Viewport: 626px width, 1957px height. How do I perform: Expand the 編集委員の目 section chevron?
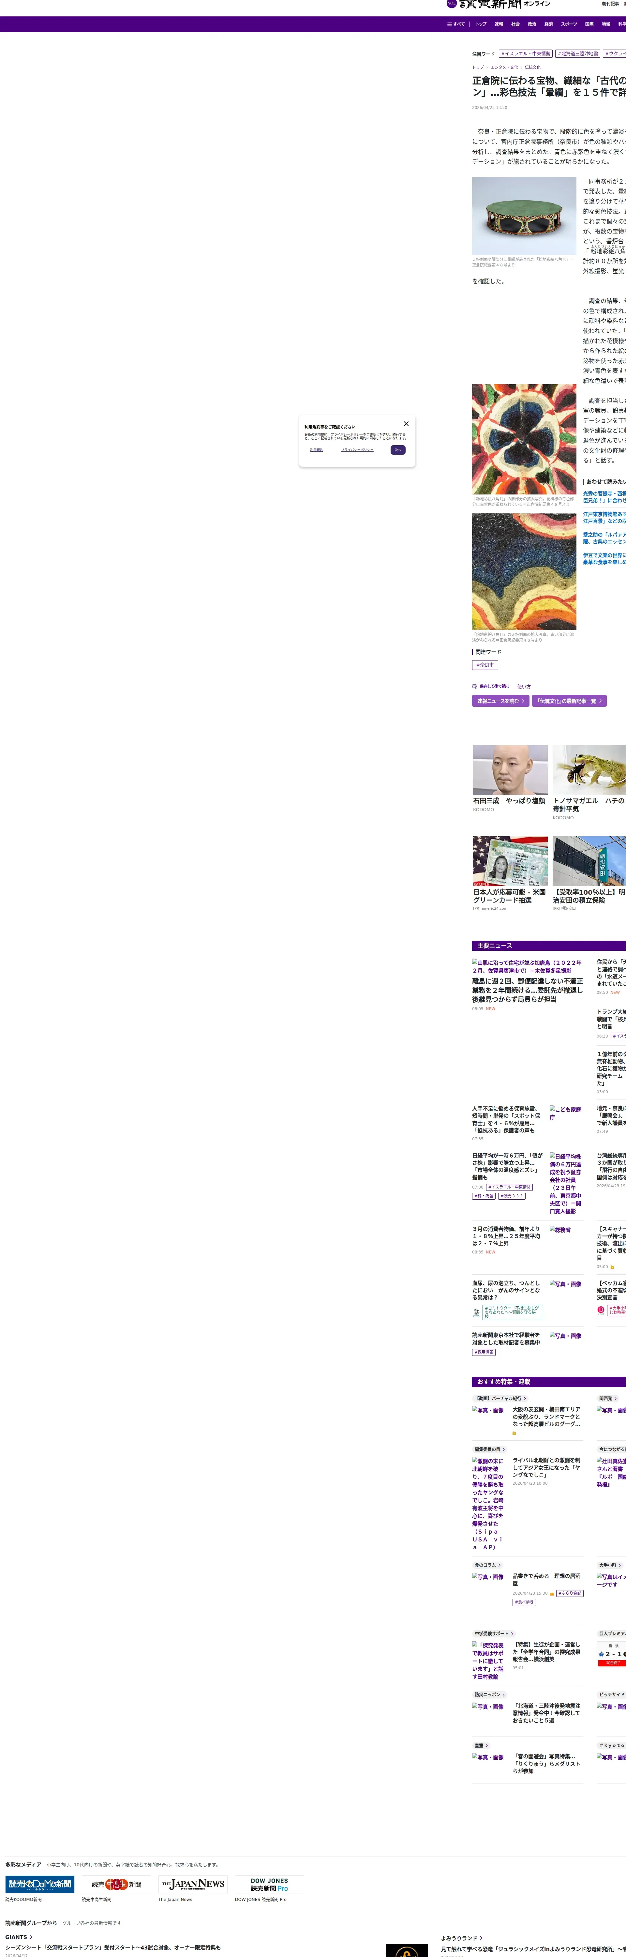(x=504, y=1449)
